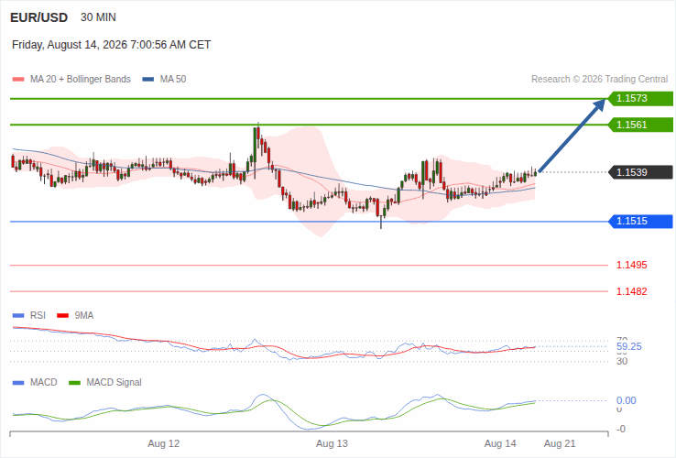Click the 1.1482 red support level value
The width and height of the screenshot is (676, 458).
(x=632, y=291)
